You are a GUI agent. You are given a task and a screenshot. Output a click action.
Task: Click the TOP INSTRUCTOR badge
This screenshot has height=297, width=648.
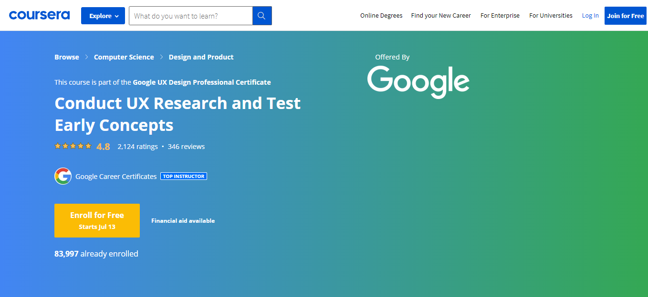click(184, 176)
